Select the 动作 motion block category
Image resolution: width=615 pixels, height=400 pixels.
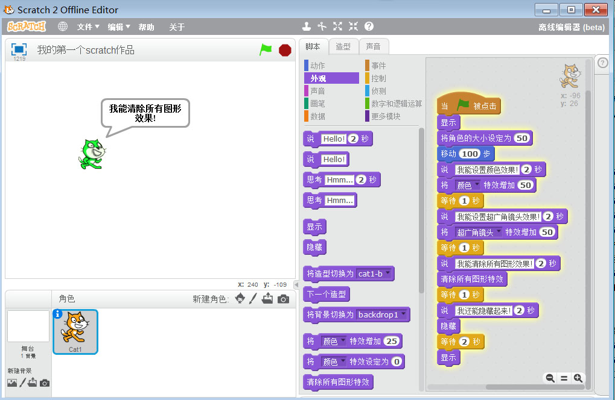pos(331,66)
